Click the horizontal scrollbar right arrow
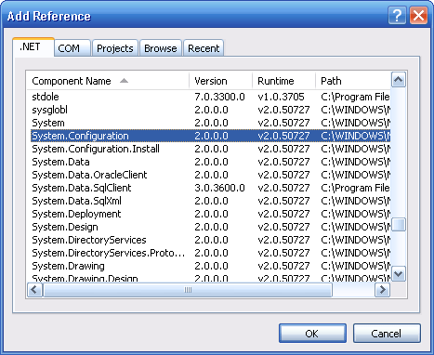The image size is (434, 355). pos(383,290)
